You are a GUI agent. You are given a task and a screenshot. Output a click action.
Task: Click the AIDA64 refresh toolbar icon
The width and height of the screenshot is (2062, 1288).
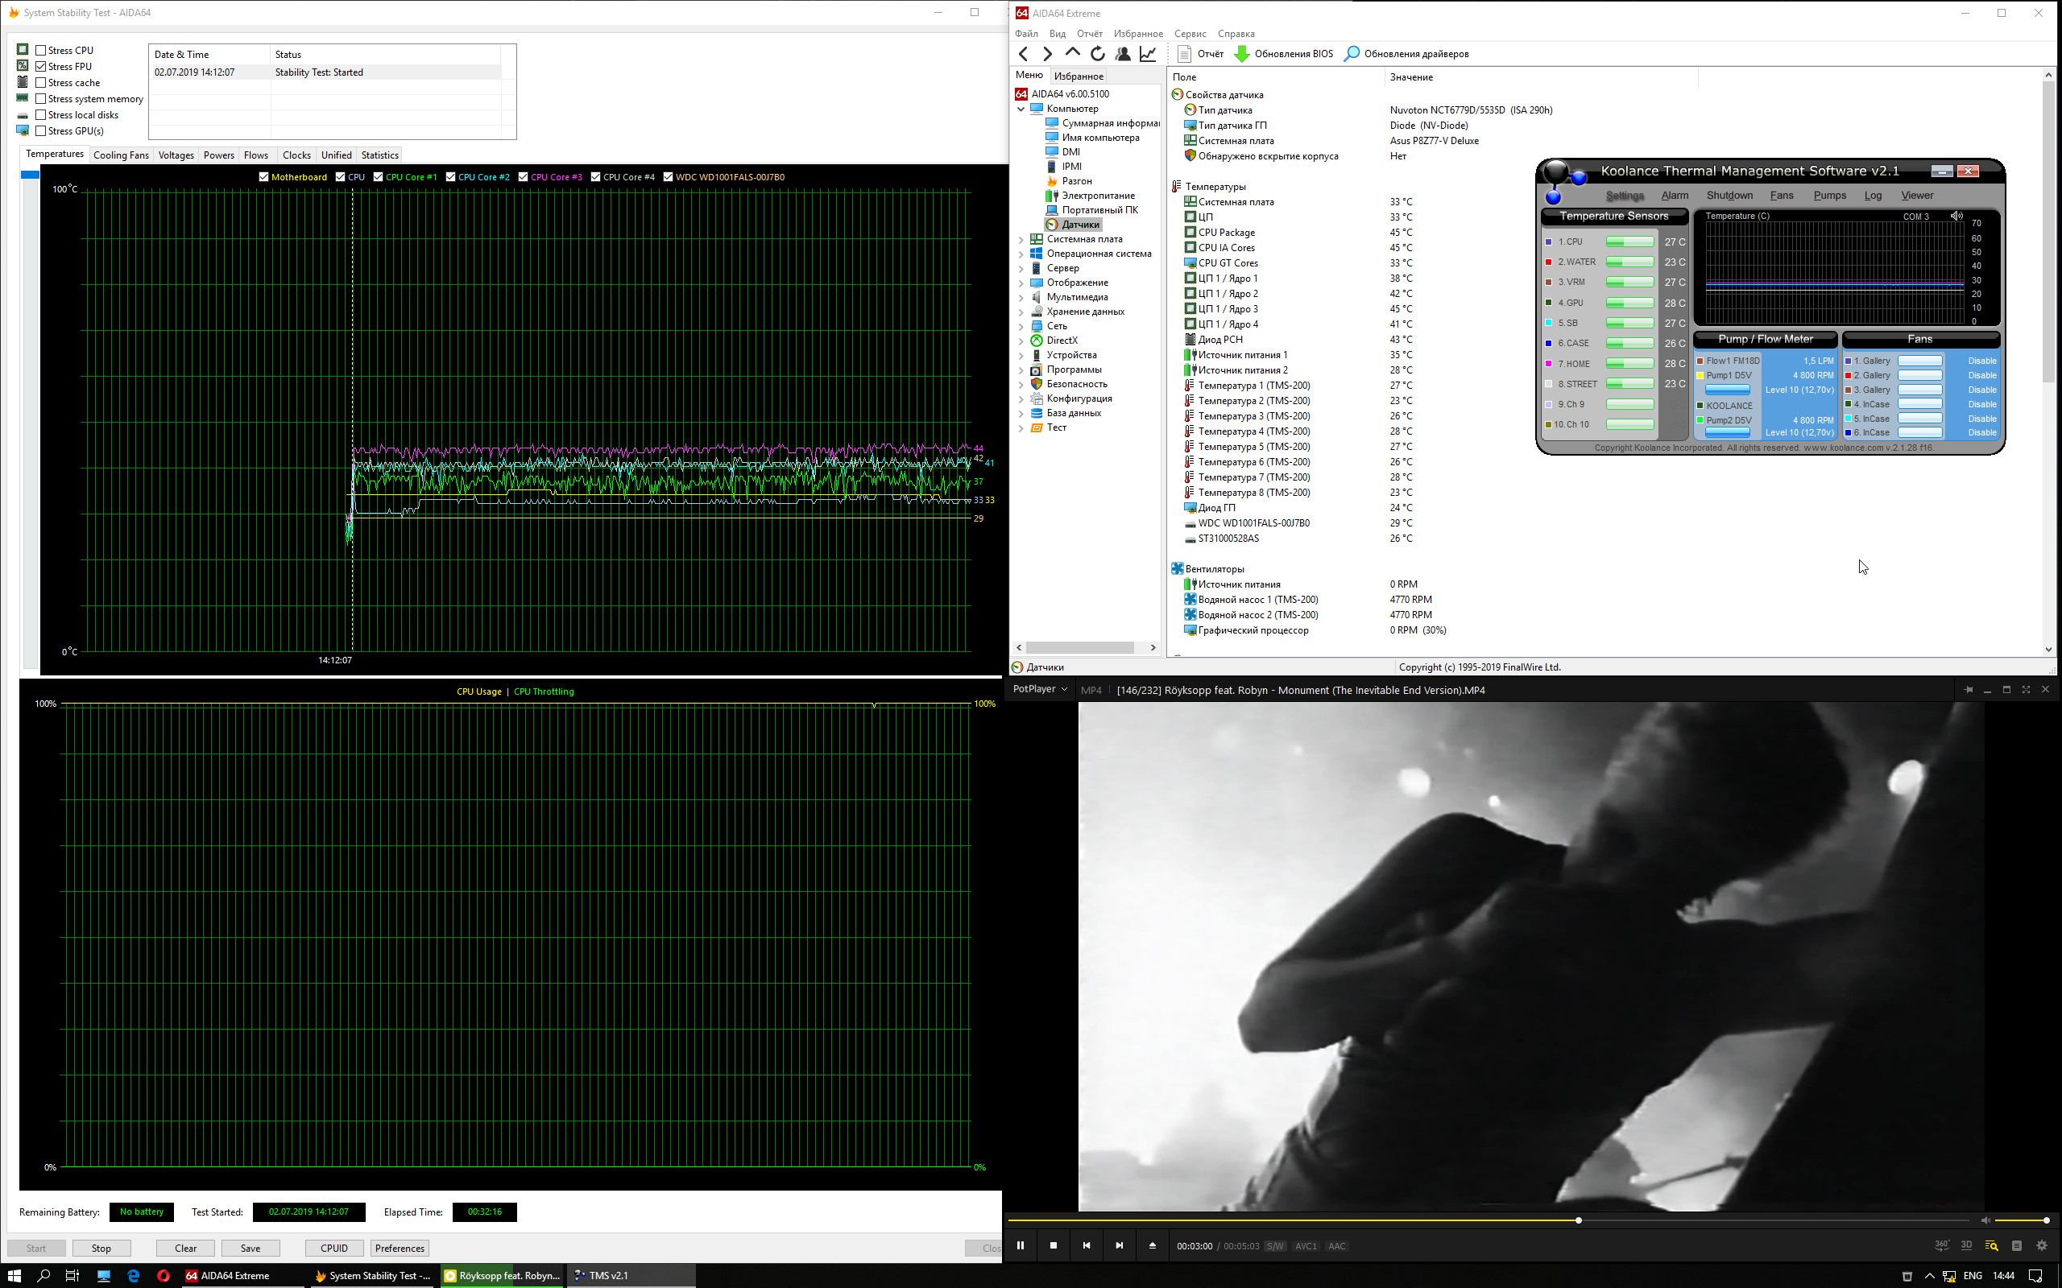[1098, 54]
